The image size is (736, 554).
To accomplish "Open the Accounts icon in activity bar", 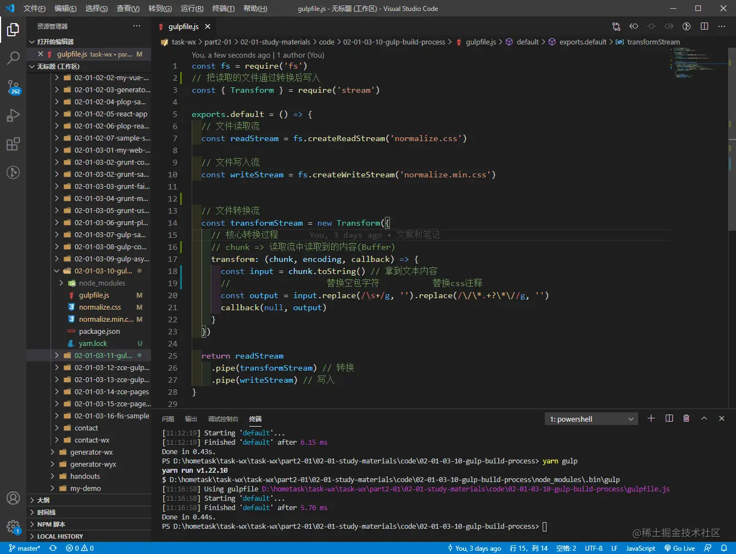I will click(x=13, y=498).
